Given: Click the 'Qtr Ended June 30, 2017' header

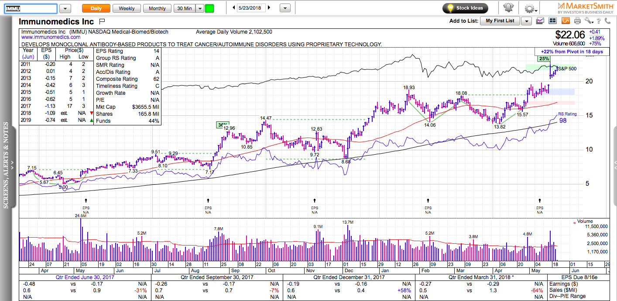Looking at the screenshot, I should (x=85, y=277).
